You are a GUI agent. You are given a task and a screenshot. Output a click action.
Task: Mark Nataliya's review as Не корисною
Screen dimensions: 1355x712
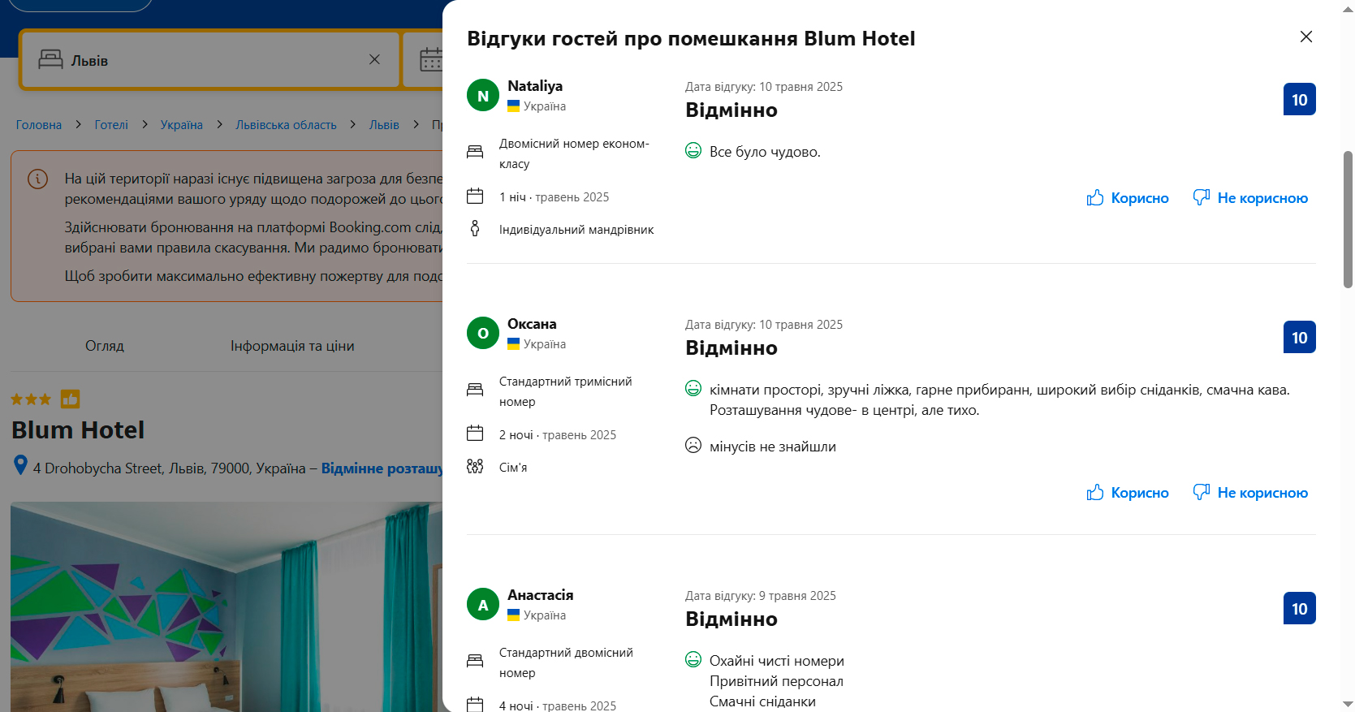click(1250, 198)
